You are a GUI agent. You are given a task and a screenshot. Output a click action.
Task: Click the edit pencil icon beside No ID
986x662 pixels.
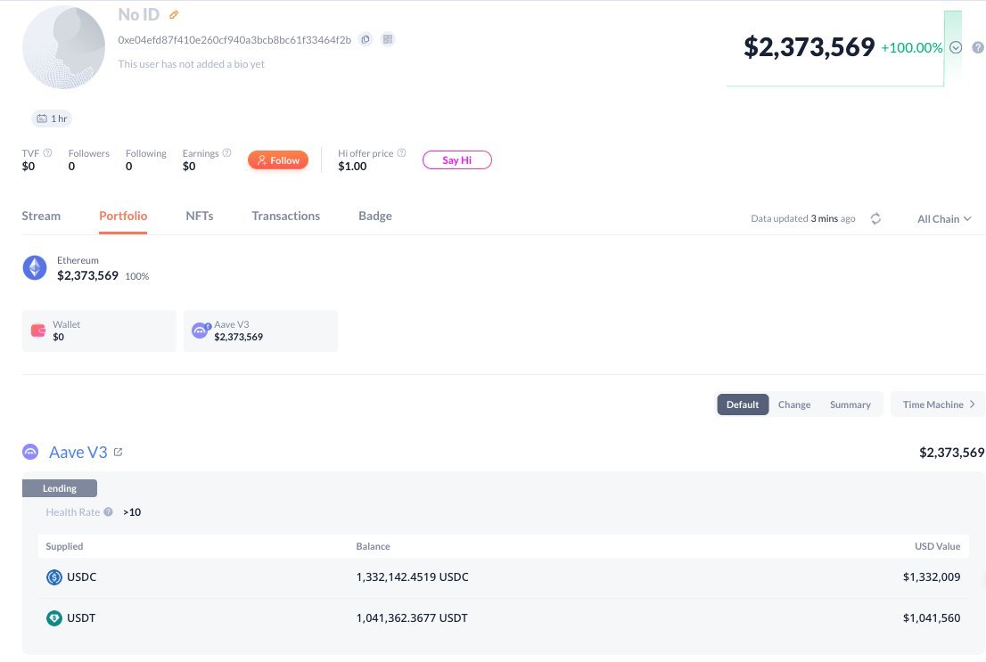pyautogui.click(x=174, y=14)
